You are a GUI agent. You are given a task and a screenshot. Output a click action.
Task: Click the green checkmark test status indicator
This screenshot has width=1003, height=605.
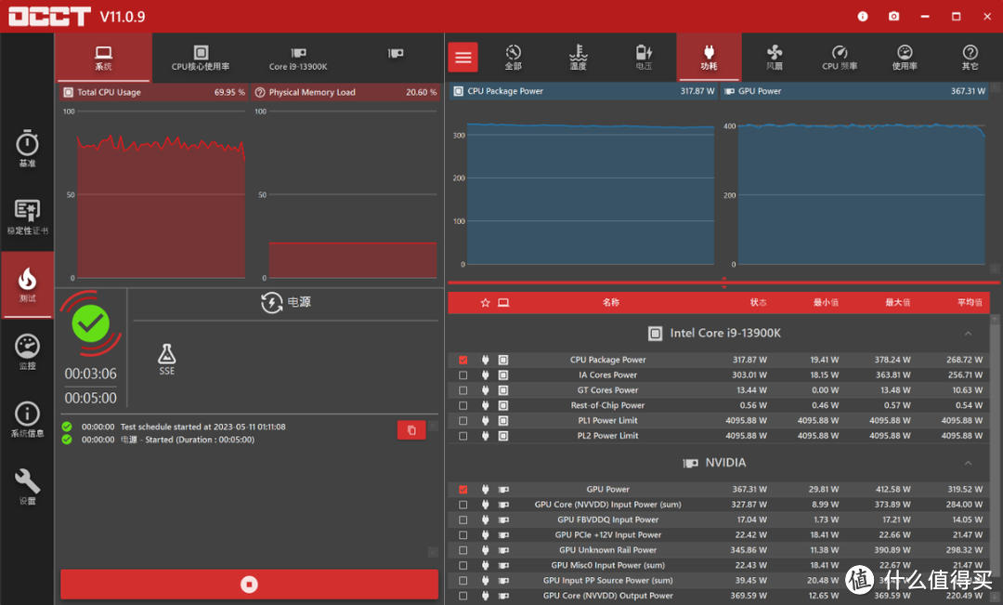point(90,324)
